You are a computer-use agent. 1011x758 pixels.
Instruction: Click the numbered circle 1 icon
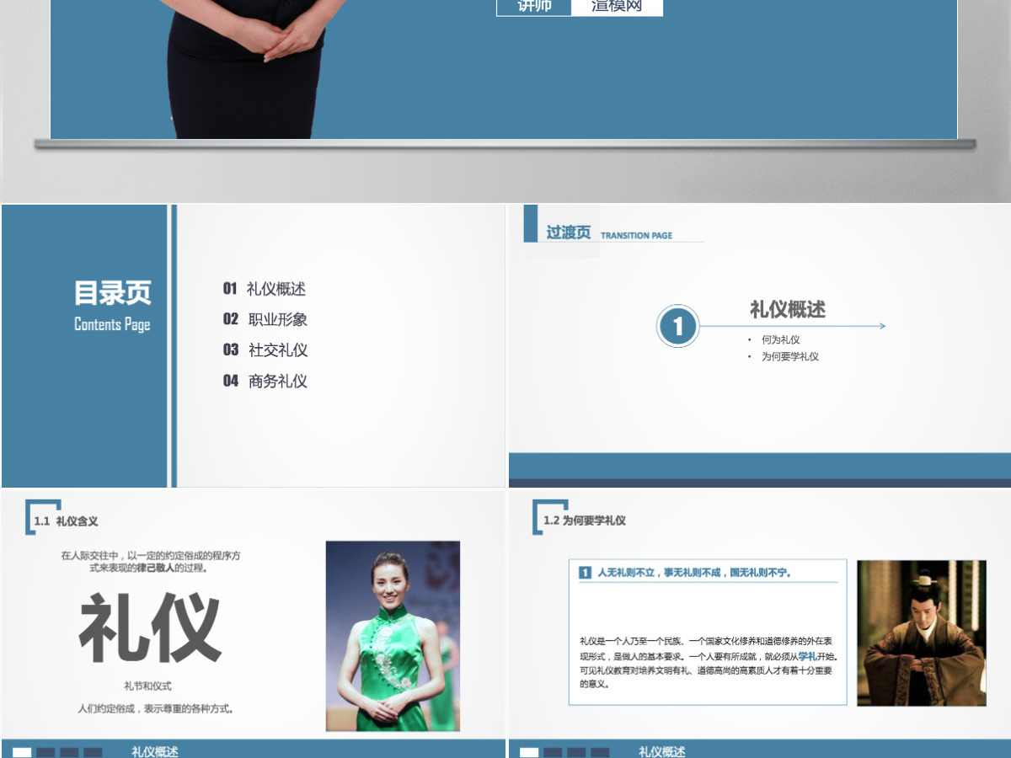pyautogui.click(x=678, y=326)
